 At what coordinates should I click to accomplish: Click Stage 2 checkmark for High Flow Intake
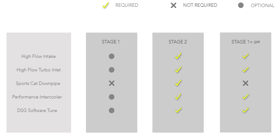point(178,56)
